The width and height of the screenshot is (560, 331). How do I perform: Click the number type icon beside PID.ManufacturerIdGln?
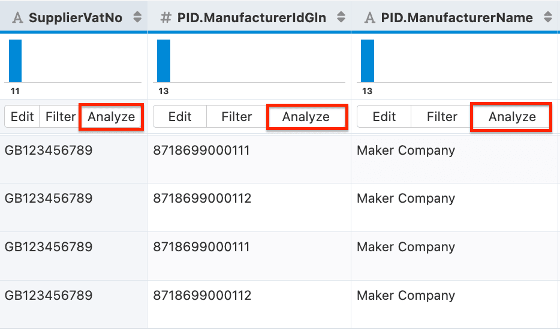click(x=166, y=18)
